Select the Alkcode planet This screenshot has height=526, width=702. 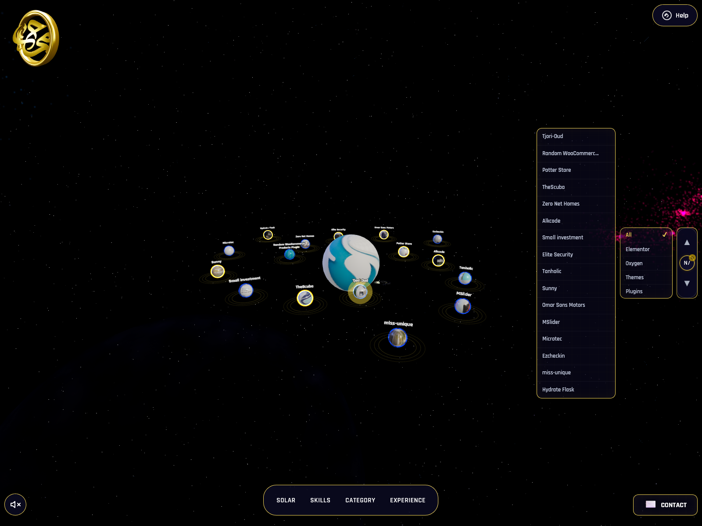click(x=438, y=260)
